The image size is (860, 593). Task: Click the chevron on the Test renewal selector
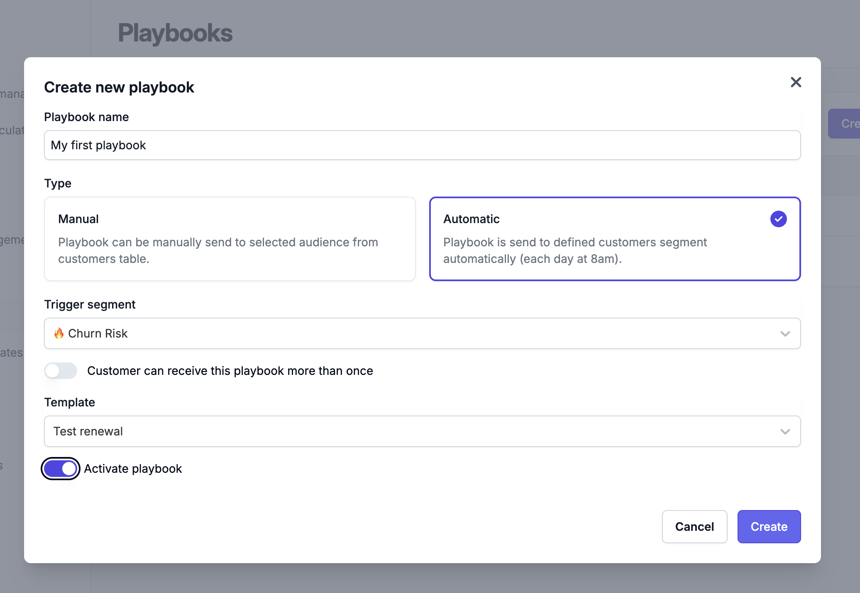[x=784, y=431]
